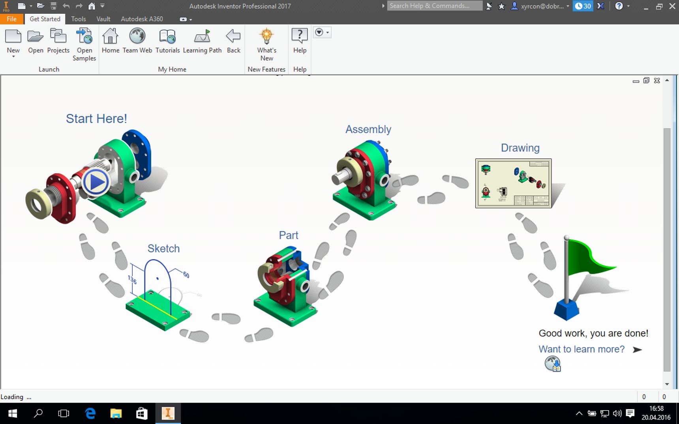Redo using the quick access arrow
679x424 pixels.
coord(79,6)
